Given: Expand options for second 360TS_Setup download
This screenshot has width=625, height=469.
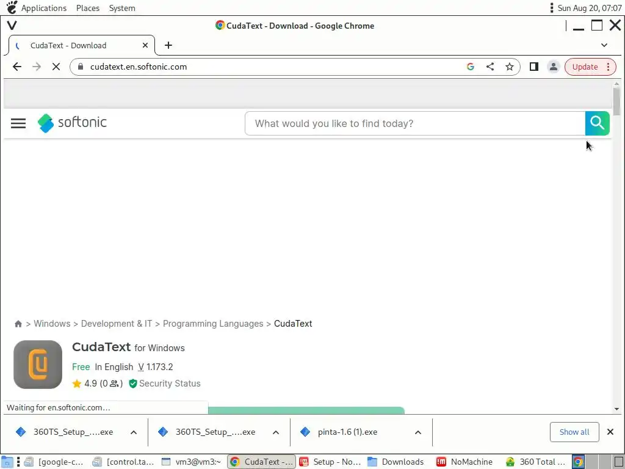Looking at the screenshot, I should (x=275, y=432).
